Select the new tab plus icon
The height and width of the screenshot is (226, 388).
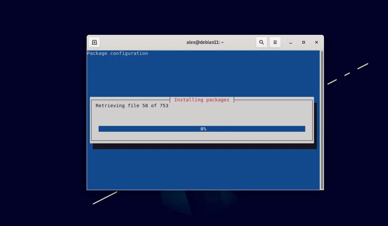[94, 42]
